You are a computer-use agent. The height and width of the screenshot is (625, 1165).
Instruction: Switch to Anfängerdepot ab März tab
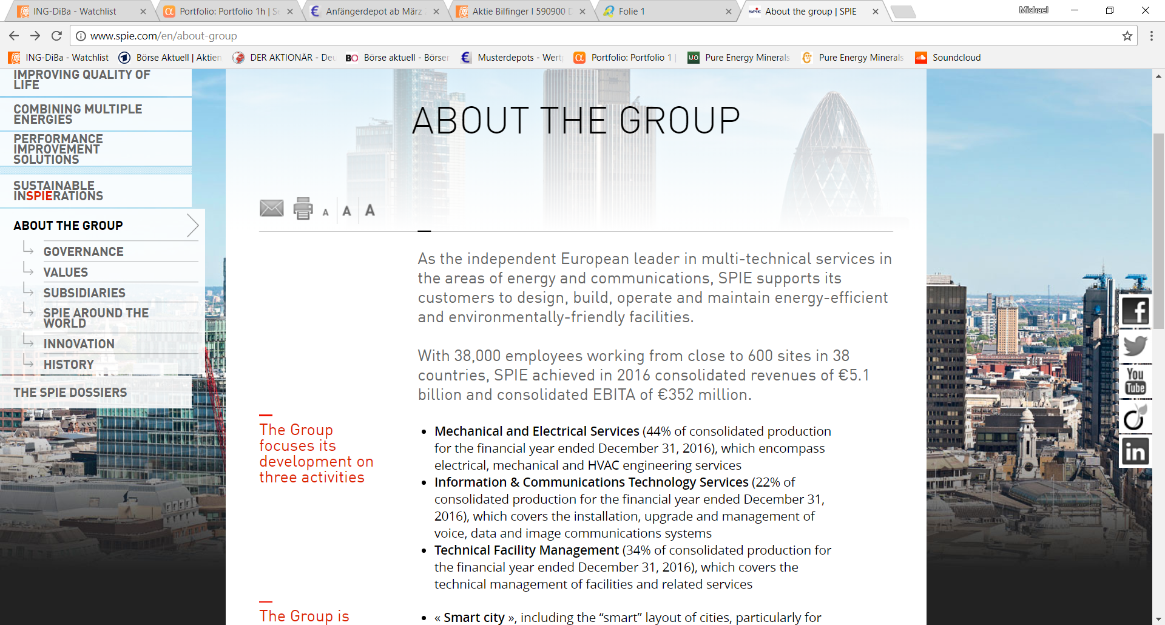coord(374,12)
